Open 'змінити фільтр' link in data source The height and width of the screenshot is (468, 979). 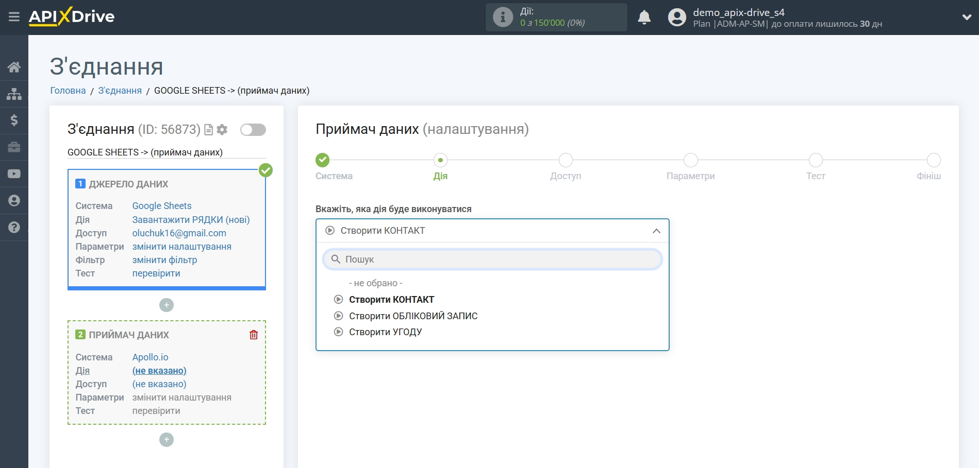point(164,260)
